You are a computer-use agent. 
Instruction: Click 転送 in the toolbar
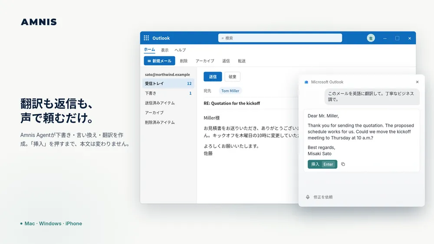coord(242,61)
